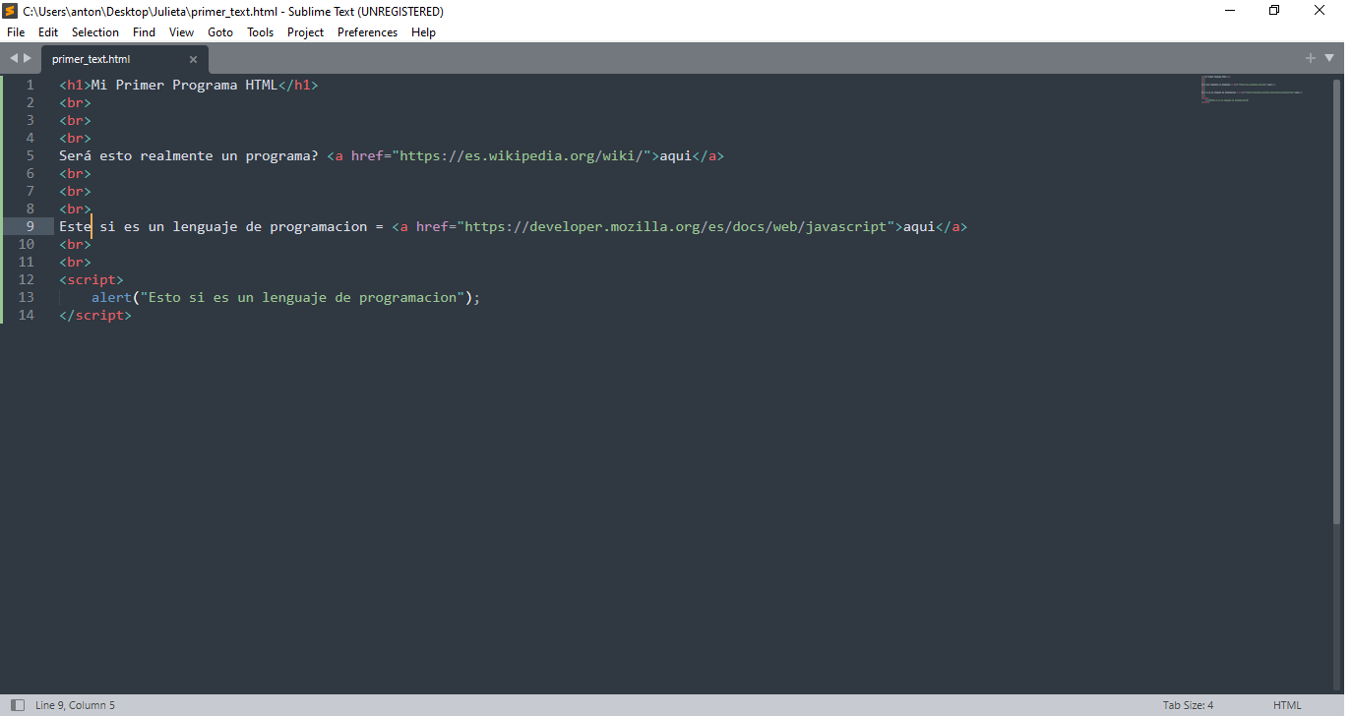Open Tab Size: 4 selector
This screenshot has width=1352, height=716.
point(1188,705)
